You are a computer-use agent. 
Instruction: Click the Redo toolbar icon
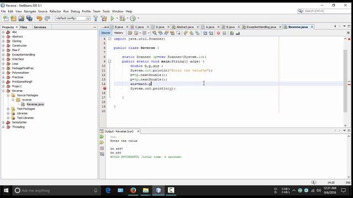(47, 18)
